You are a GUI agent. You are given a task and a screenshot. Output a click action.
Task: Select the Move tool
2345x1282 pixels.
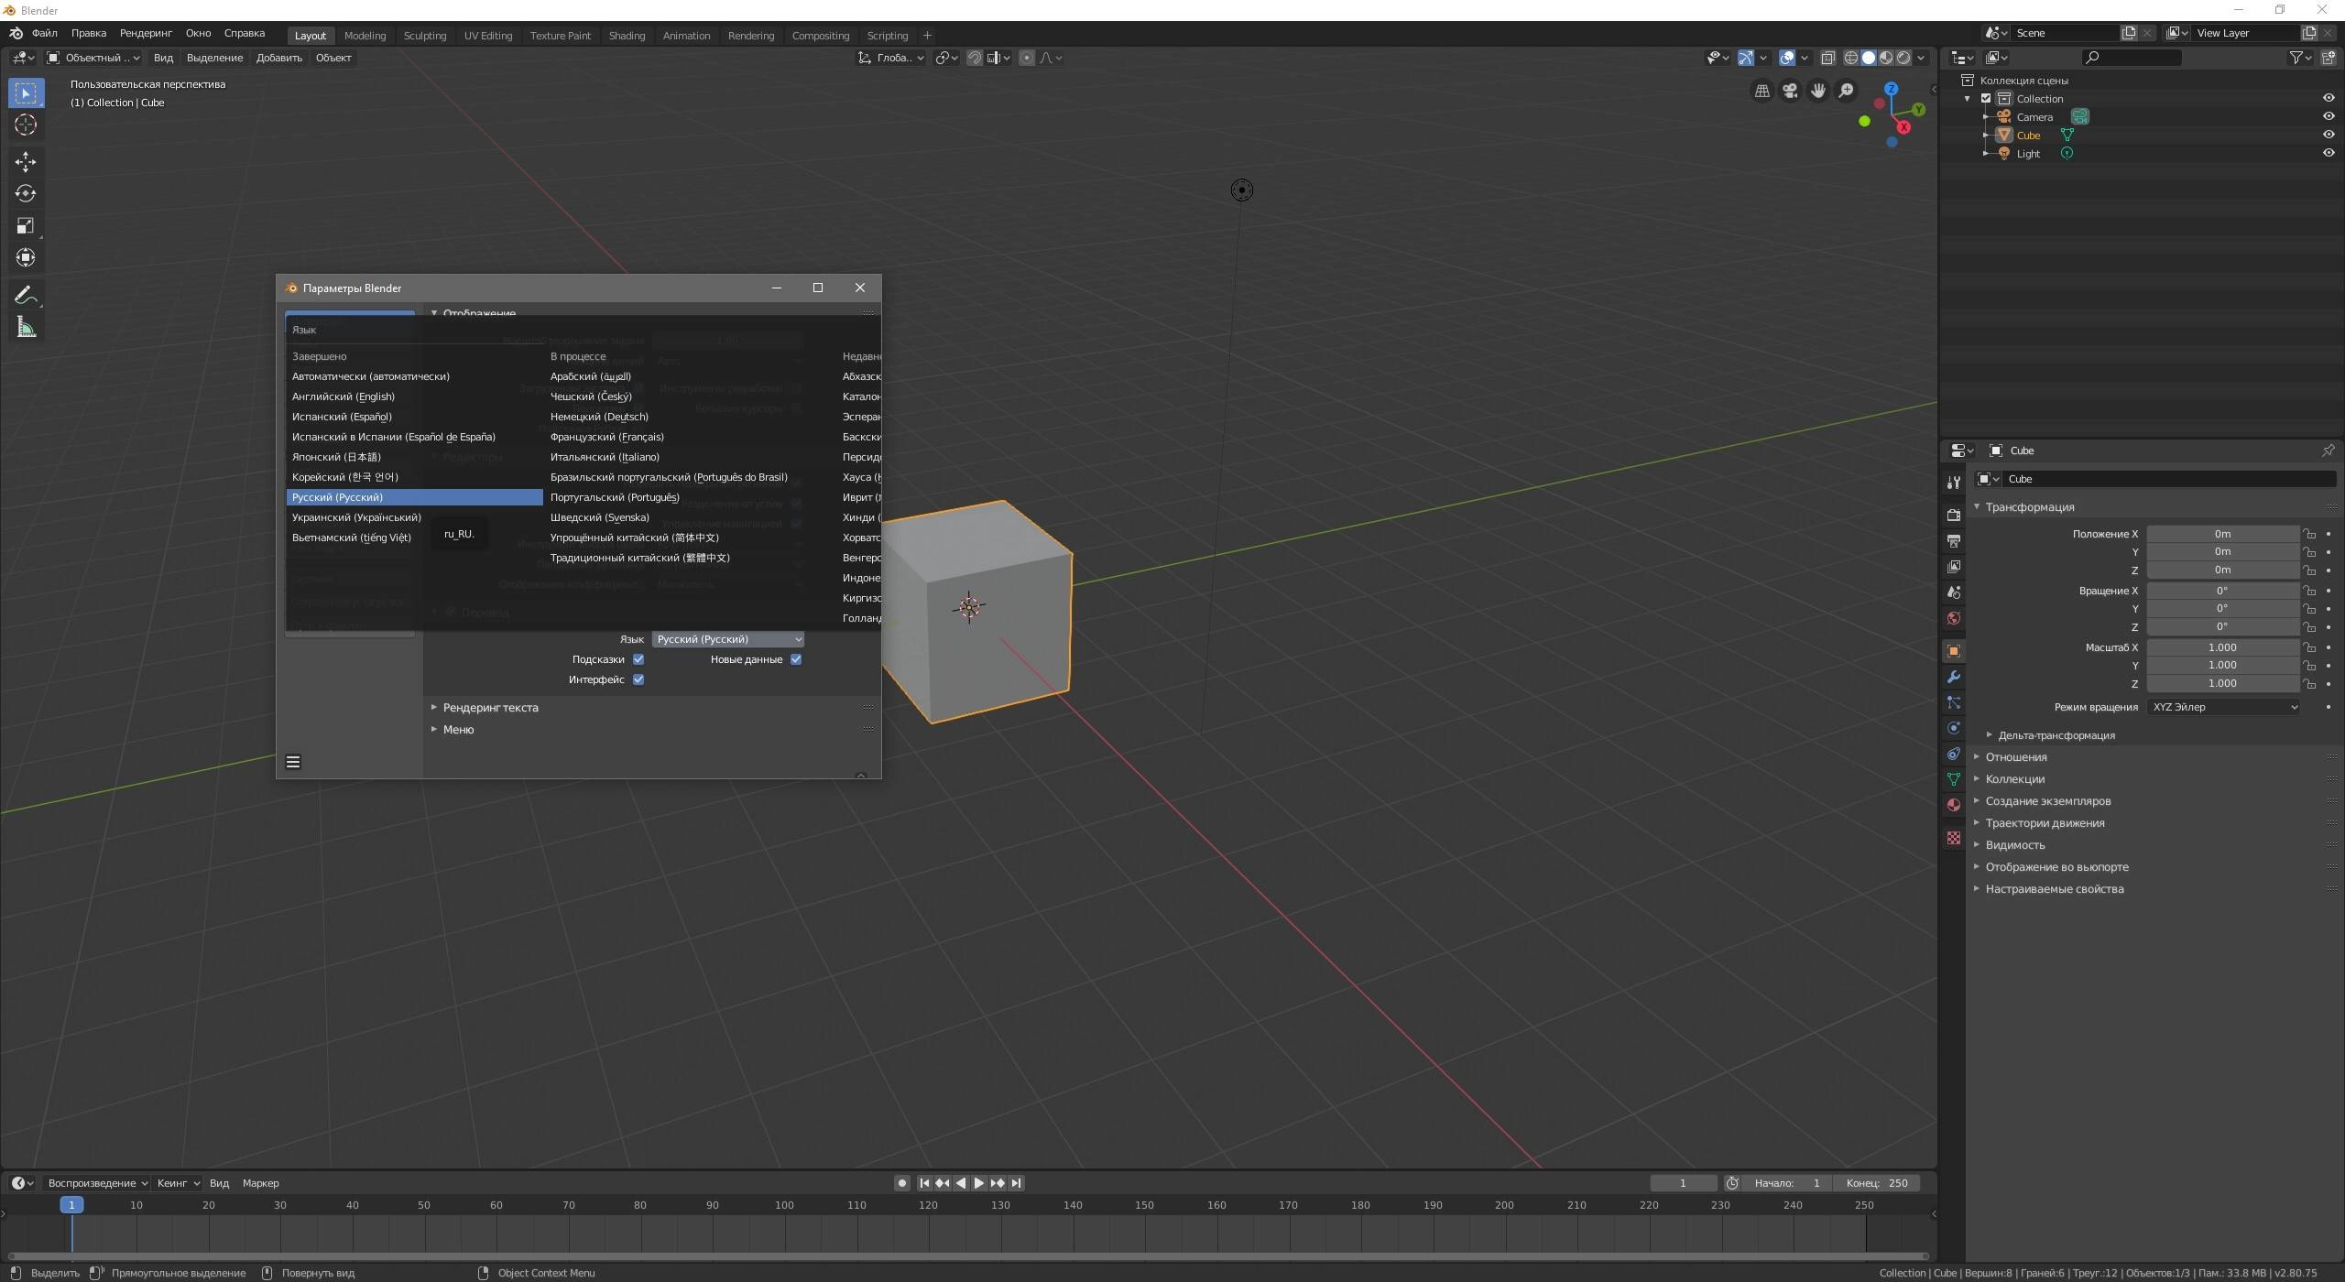pyautogui.click(x=26, y=162)
